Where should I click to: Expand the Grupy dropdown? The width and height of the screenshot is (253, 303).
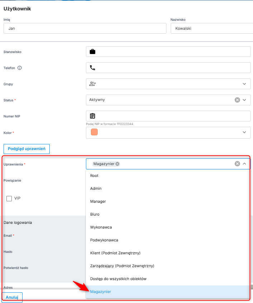[244, 84]
